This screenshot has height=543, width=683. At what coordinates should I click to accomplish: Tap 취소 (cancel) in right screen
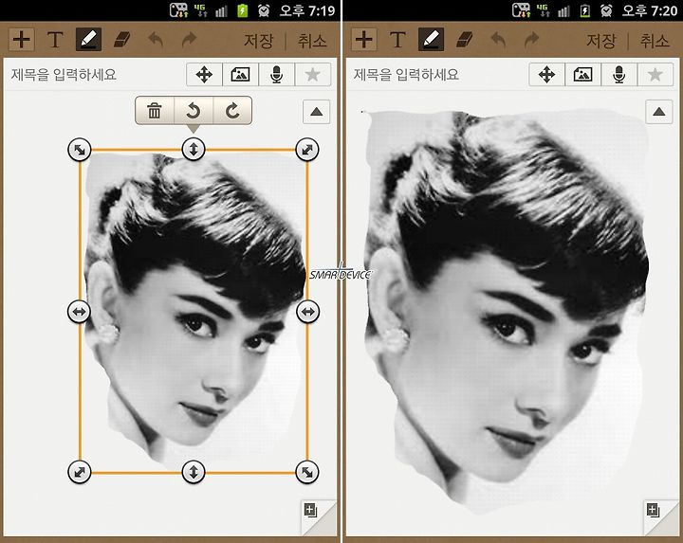coord(655,41)
